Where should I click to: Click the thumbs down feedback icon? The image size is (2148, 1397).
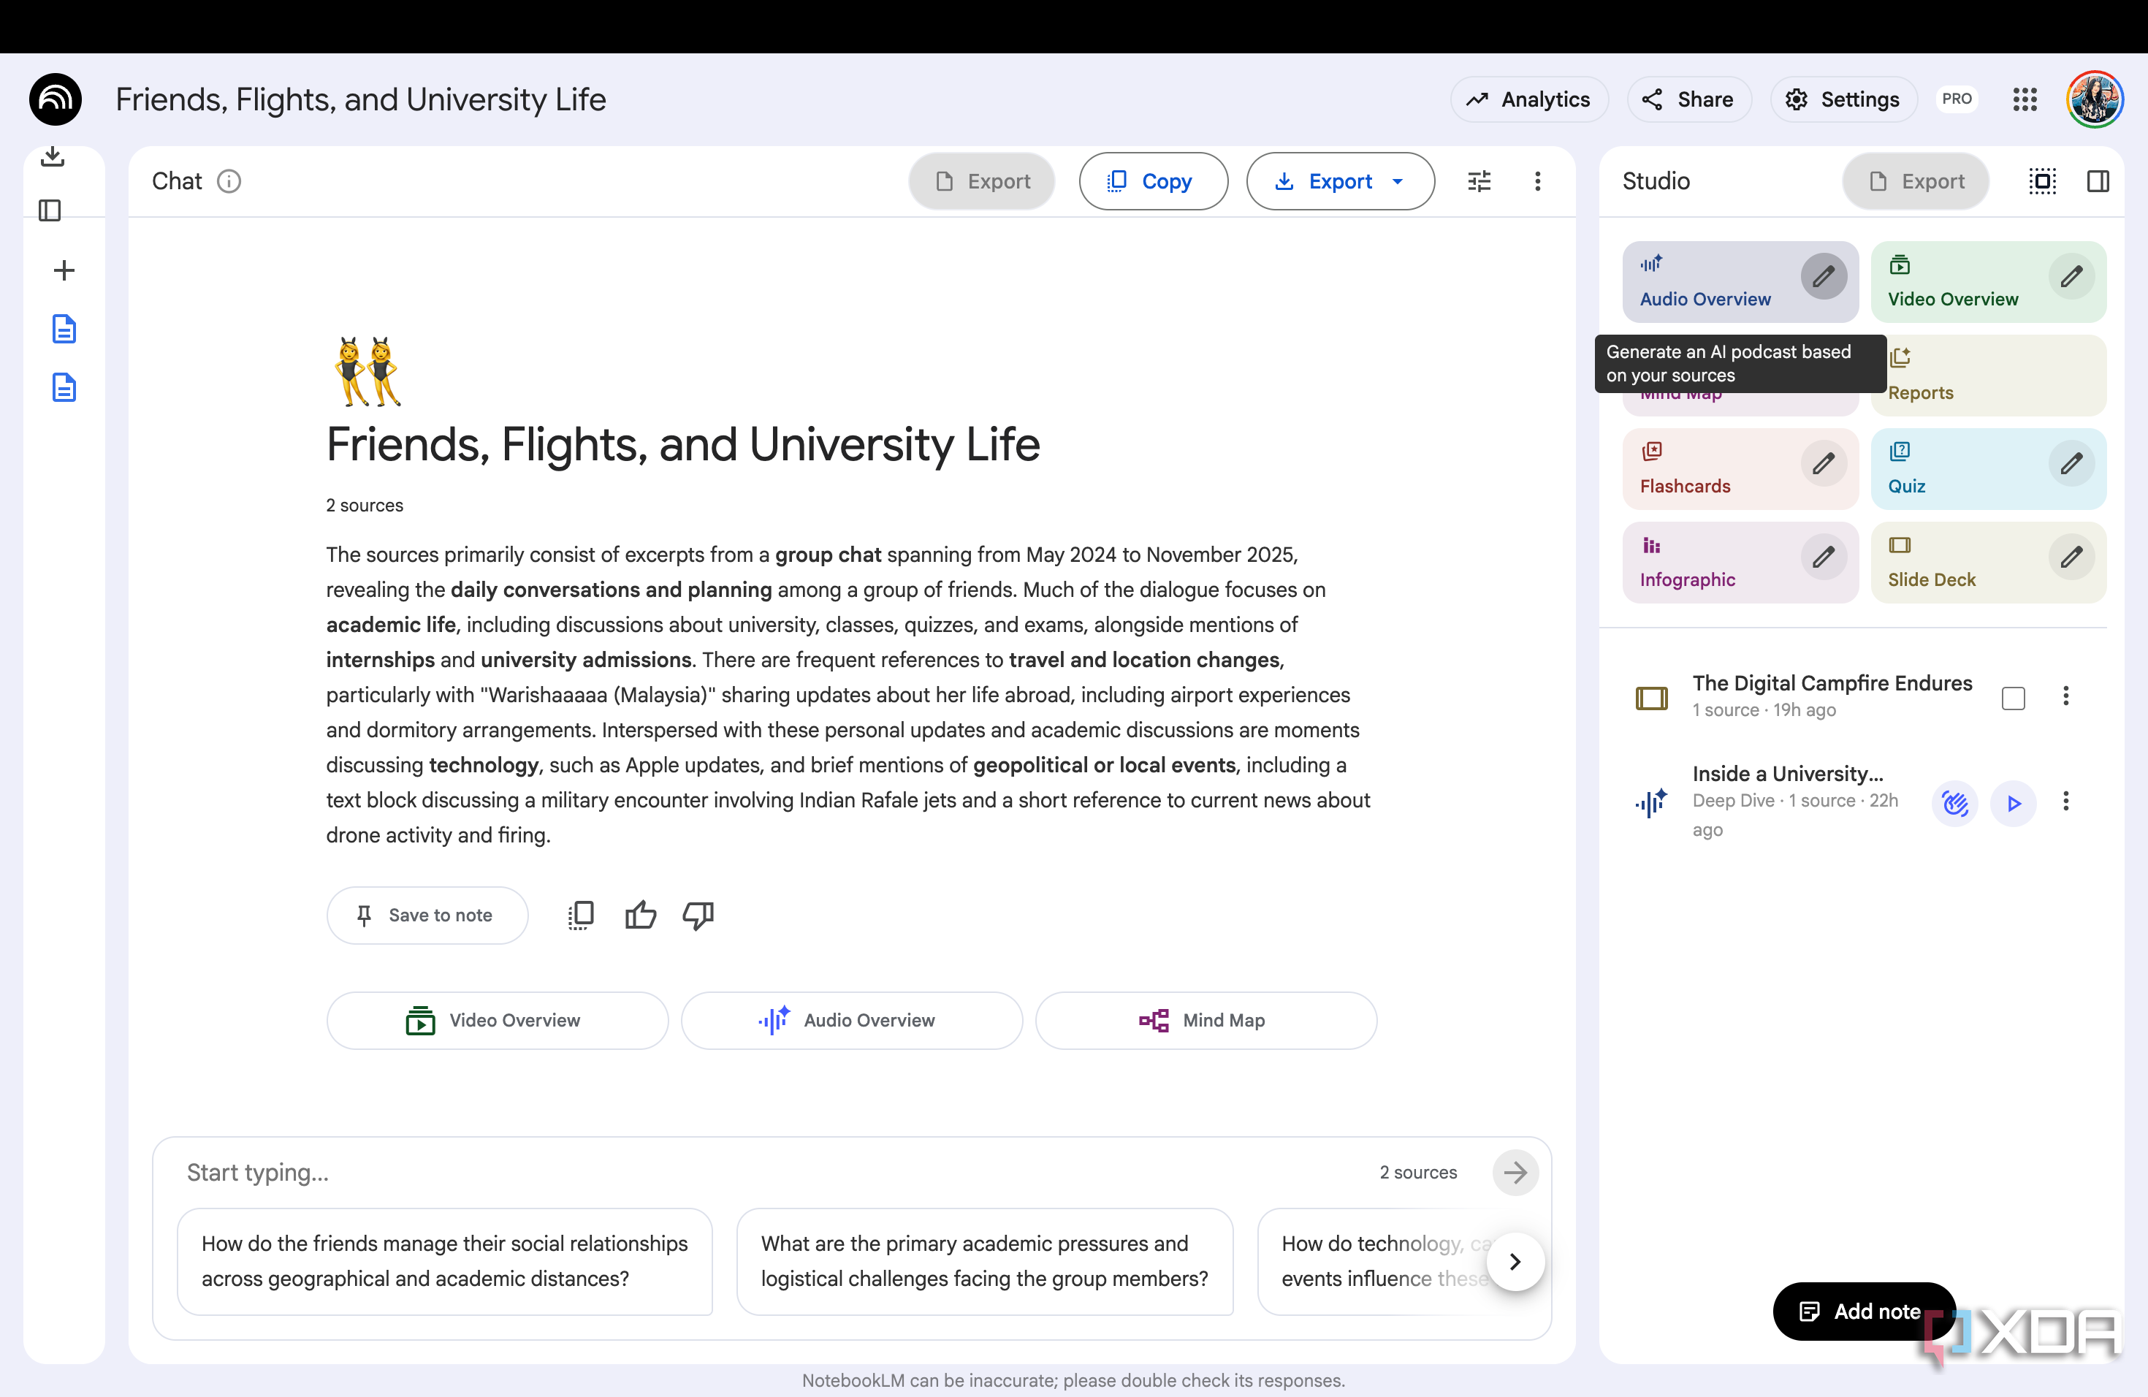(698, 915)
